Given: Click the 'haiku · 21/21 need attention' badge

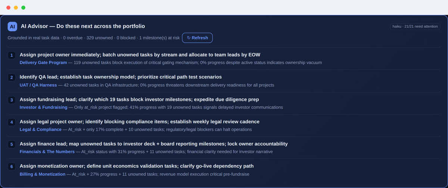Looking at the screenshot, I should point(415,26).
